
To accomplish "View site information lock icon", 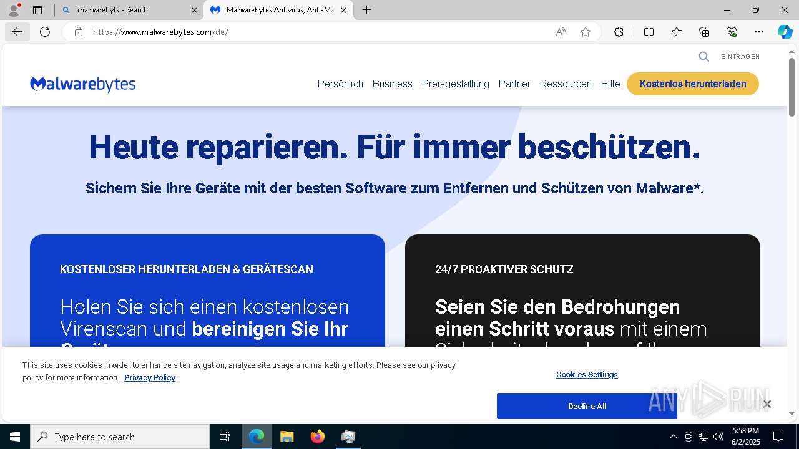I will (78, 32).
